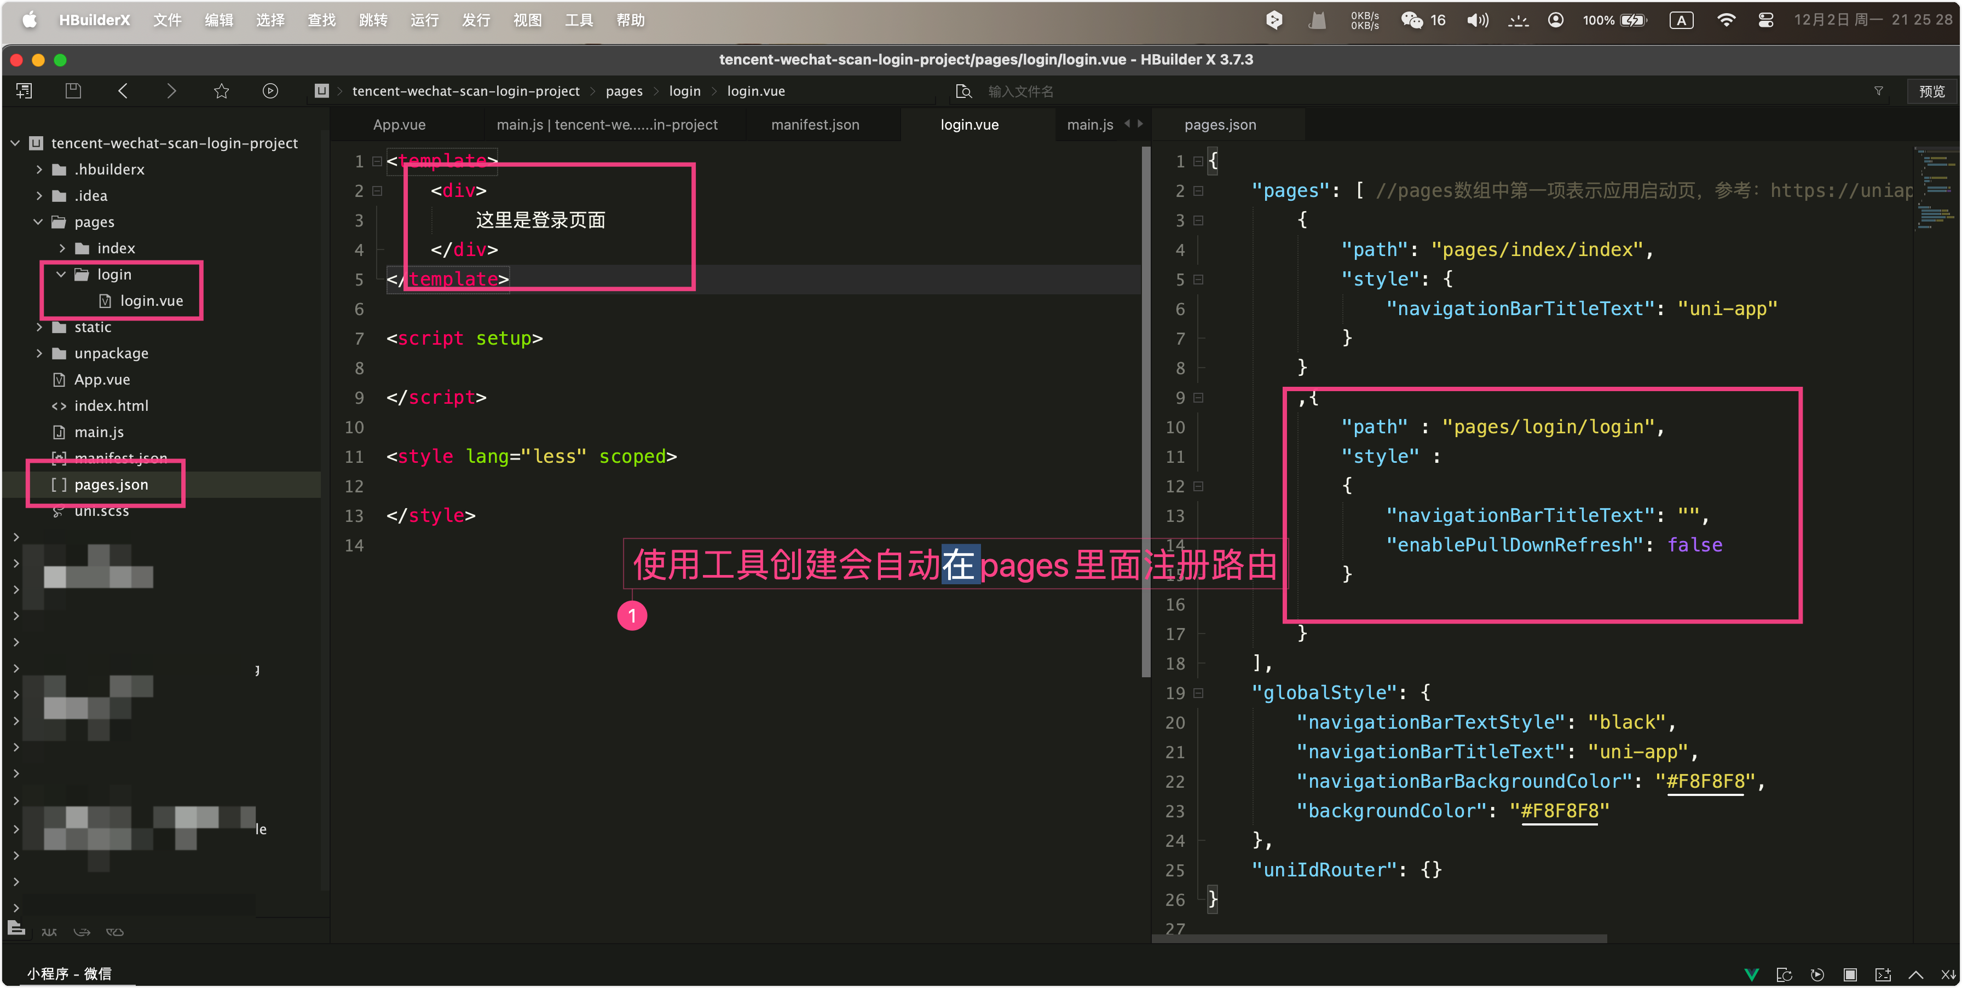Click the user account icon in menu bar
The image size is (1962, 988).
click(x=1555, y=20)
